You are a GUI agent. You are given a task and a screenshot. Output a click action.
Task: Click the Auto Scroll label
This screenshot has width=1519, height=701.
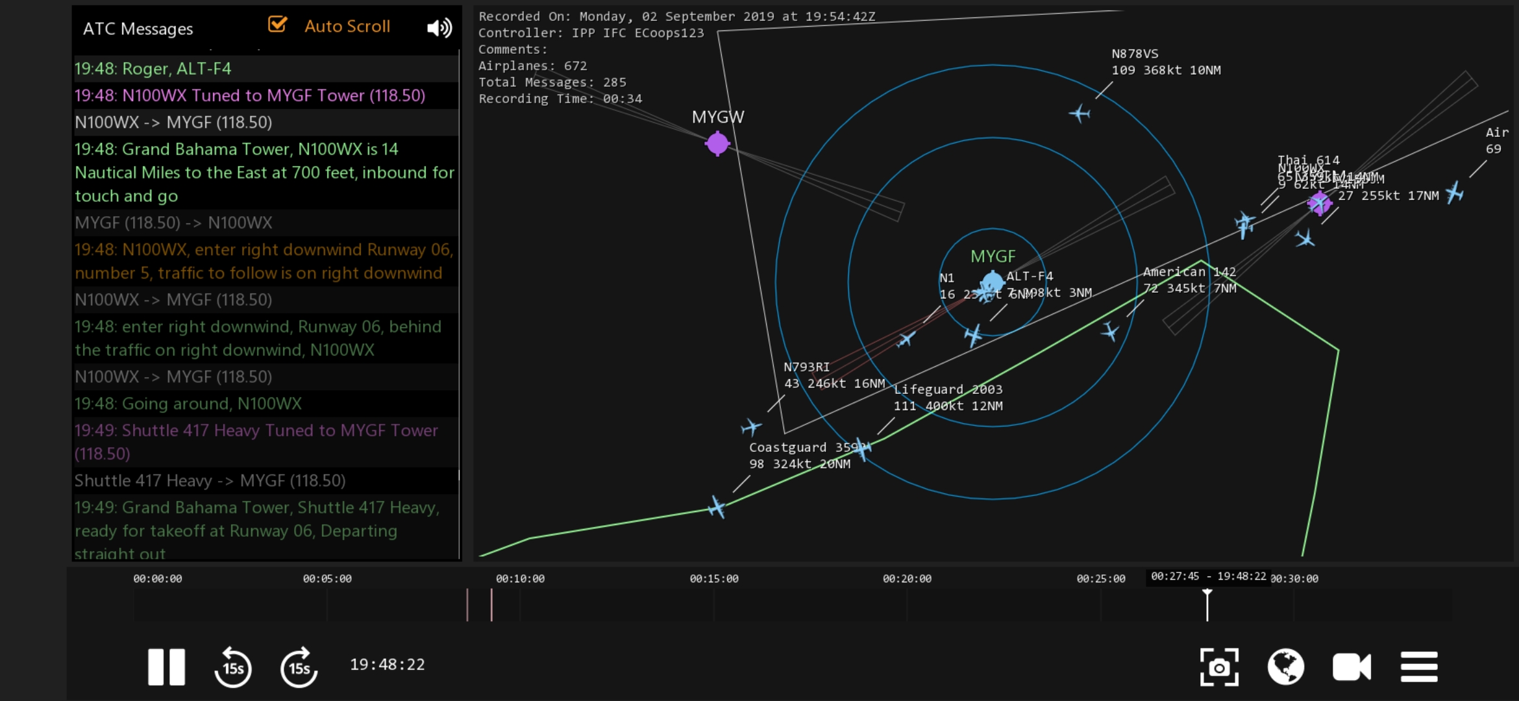click(x=347, y=27)
